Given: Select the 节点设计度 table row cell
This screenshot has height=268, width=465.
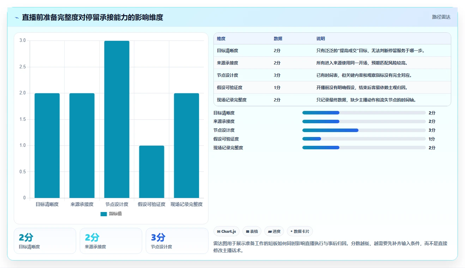Looking at the screenshot, I should (228, 75).
